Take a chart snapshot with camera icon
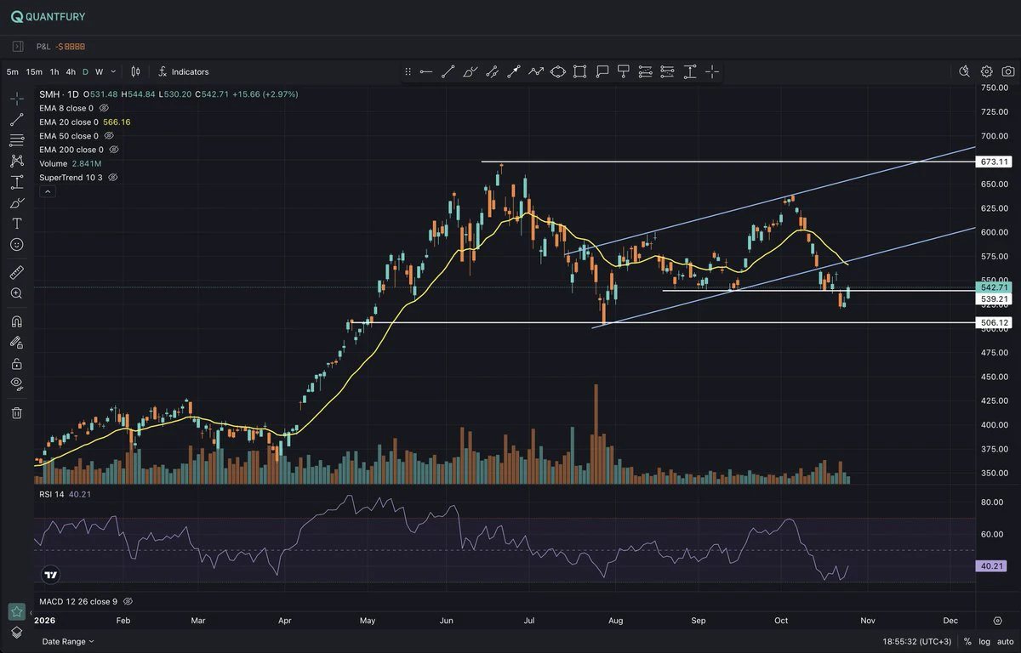The height and width of the screenshot is (653, 1021). point(1008,71)
